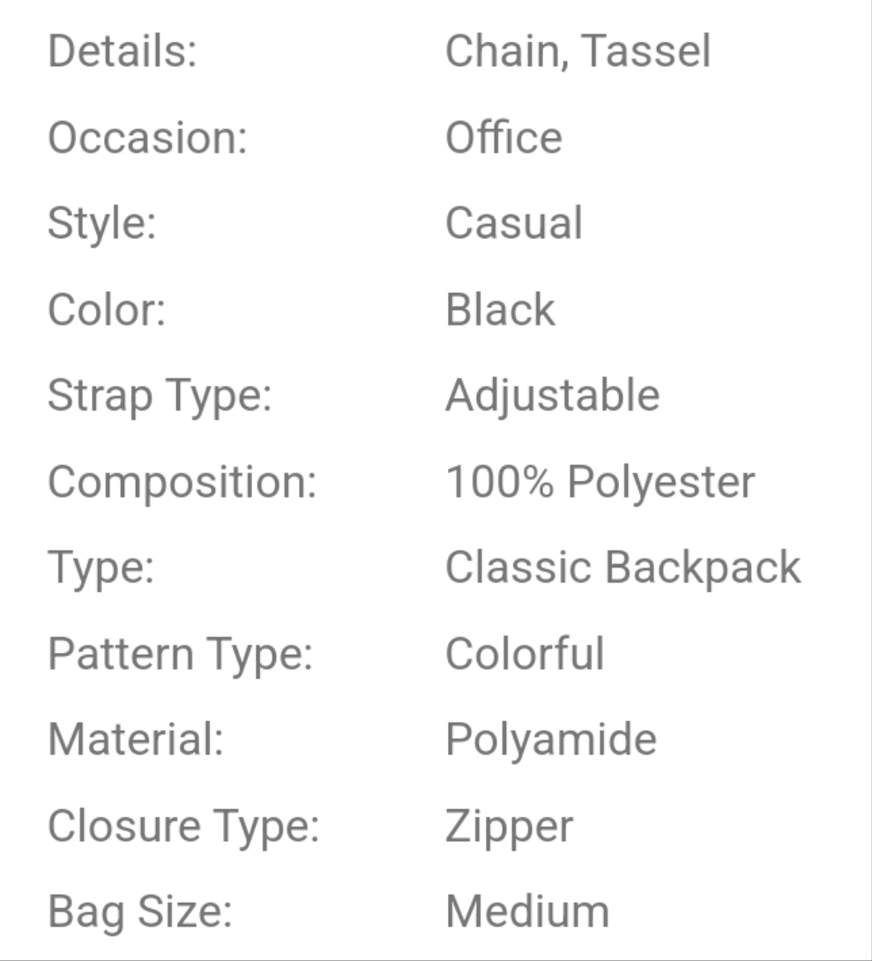Select the "Colorful" pattern value
Image resolution: width=872 pixels, height=961 pixels.
click(525, 654)
